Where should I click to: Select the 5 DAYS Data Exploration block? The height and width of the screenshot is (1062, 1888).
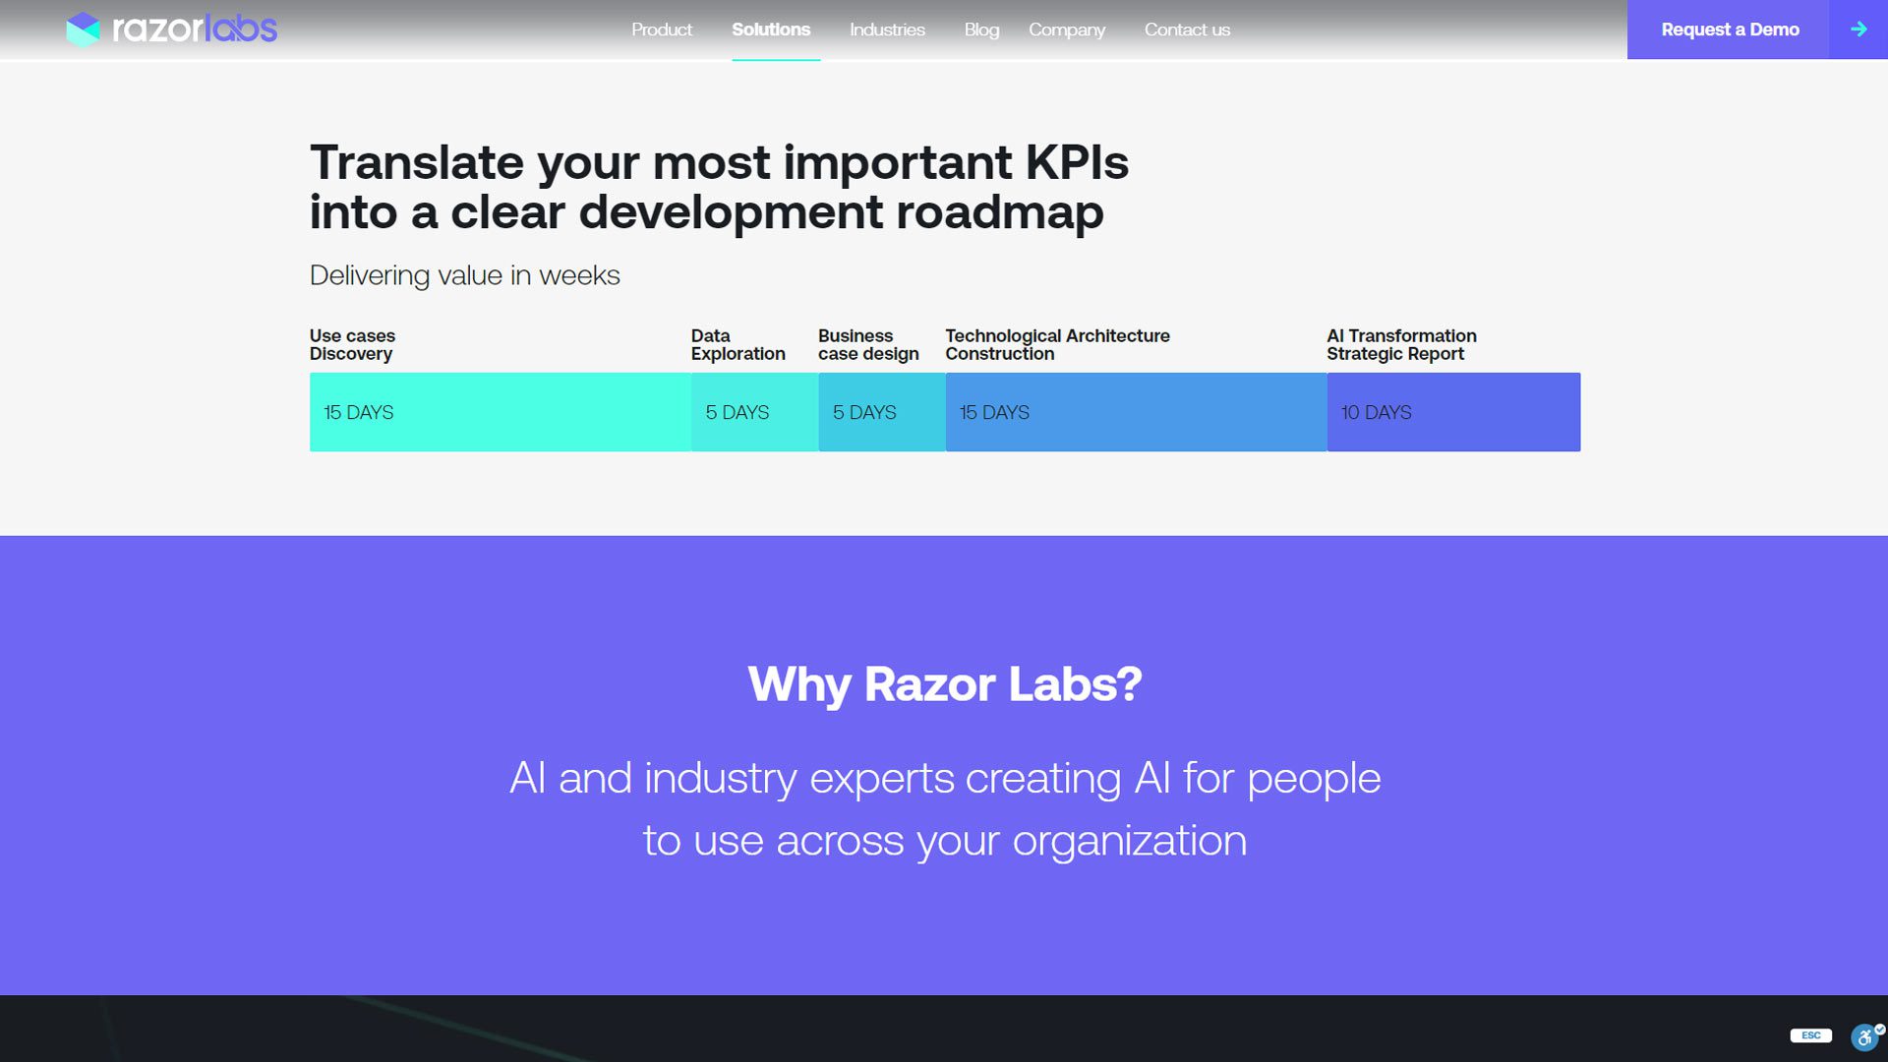(754, 412)
